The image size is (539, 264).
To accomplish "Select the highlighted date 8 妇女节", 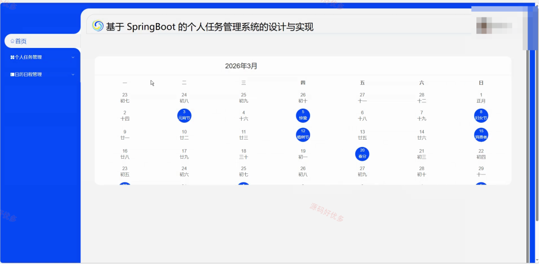I will [481, 115].
